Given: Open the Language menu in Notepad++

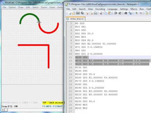Looking at the screenshot, I should (112, 9).
